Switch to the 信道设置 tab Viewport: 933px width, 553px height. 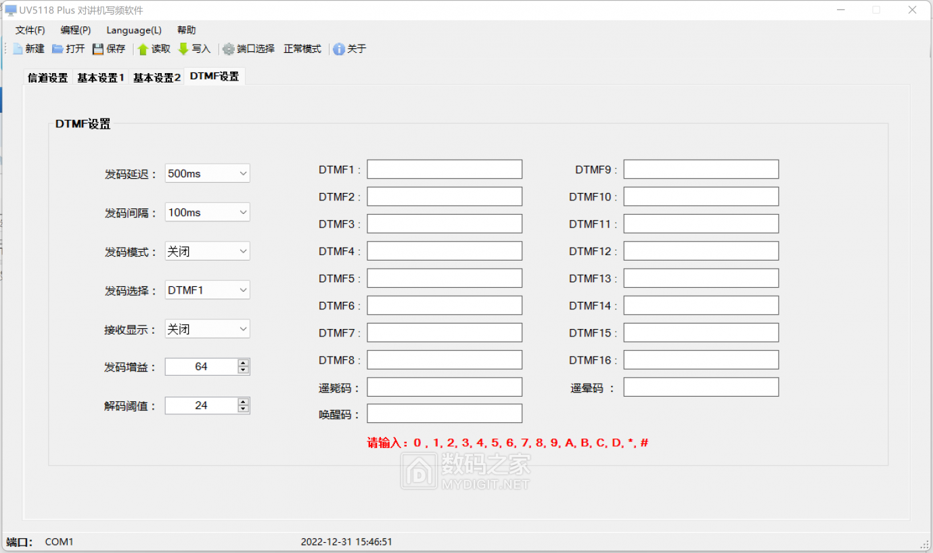tap(47, 78)
